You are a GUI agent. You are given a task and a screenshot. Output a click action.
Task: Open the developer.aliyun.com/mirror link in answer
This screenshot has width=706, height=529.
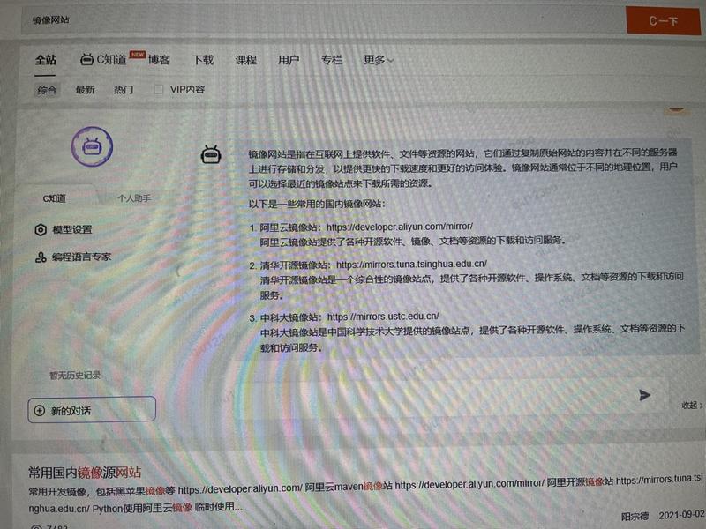[400, 227]
